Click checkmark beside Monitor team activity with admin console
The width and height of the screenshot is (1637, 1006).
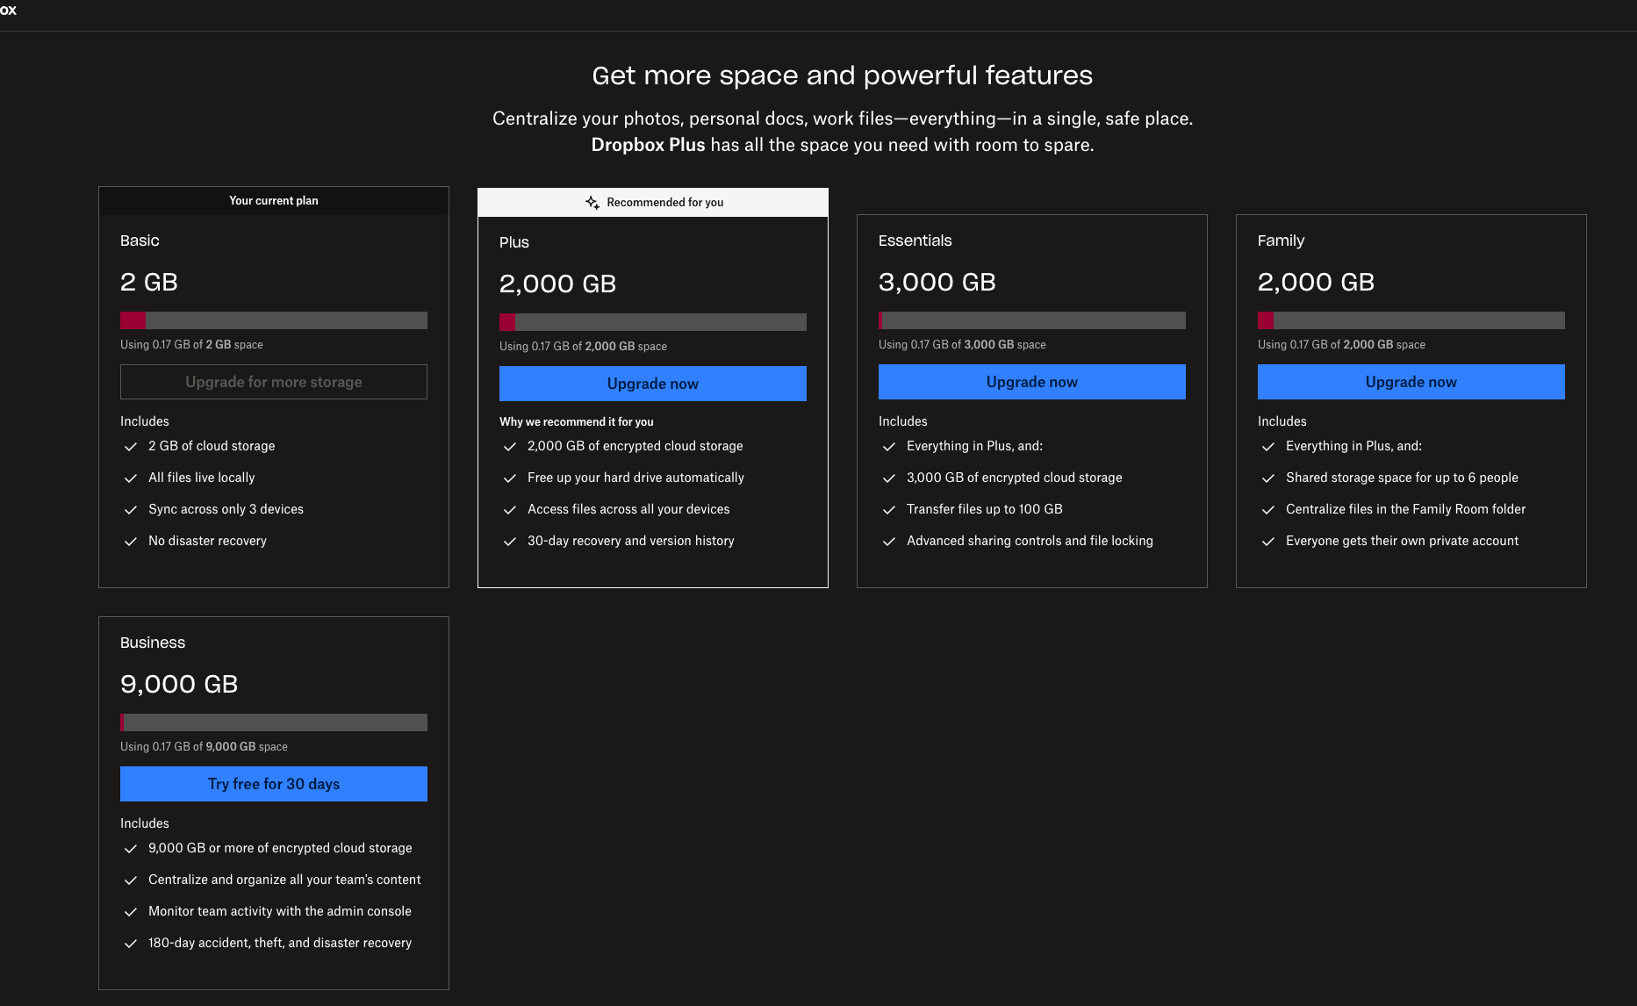[x=131, y=912]
